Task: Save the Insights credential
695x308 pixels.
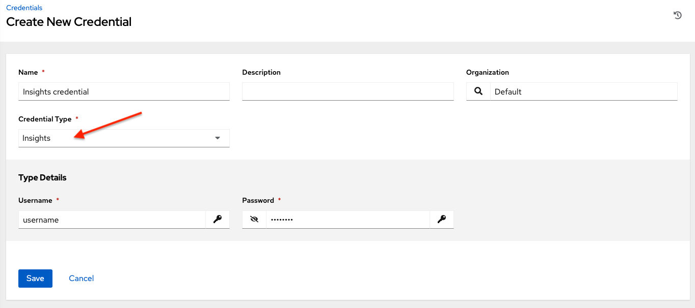Action: pos(35,278)
